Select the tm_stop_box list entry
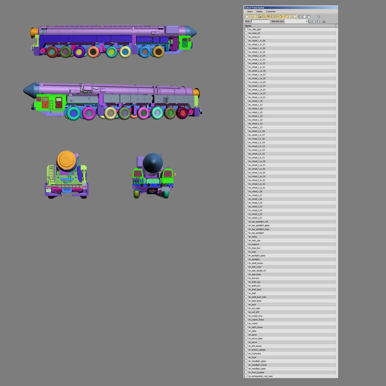386x386 pixels. click(x=290, y=248)
